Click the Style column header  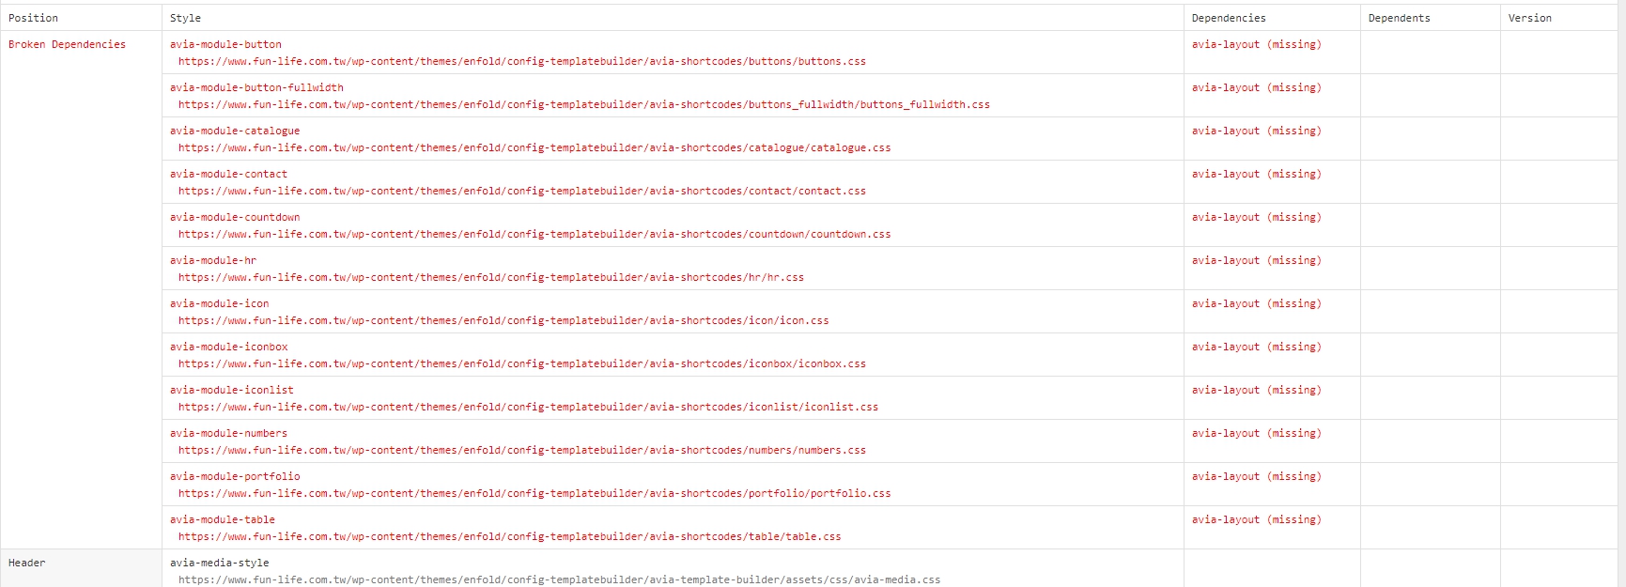(x=185, y=18)
